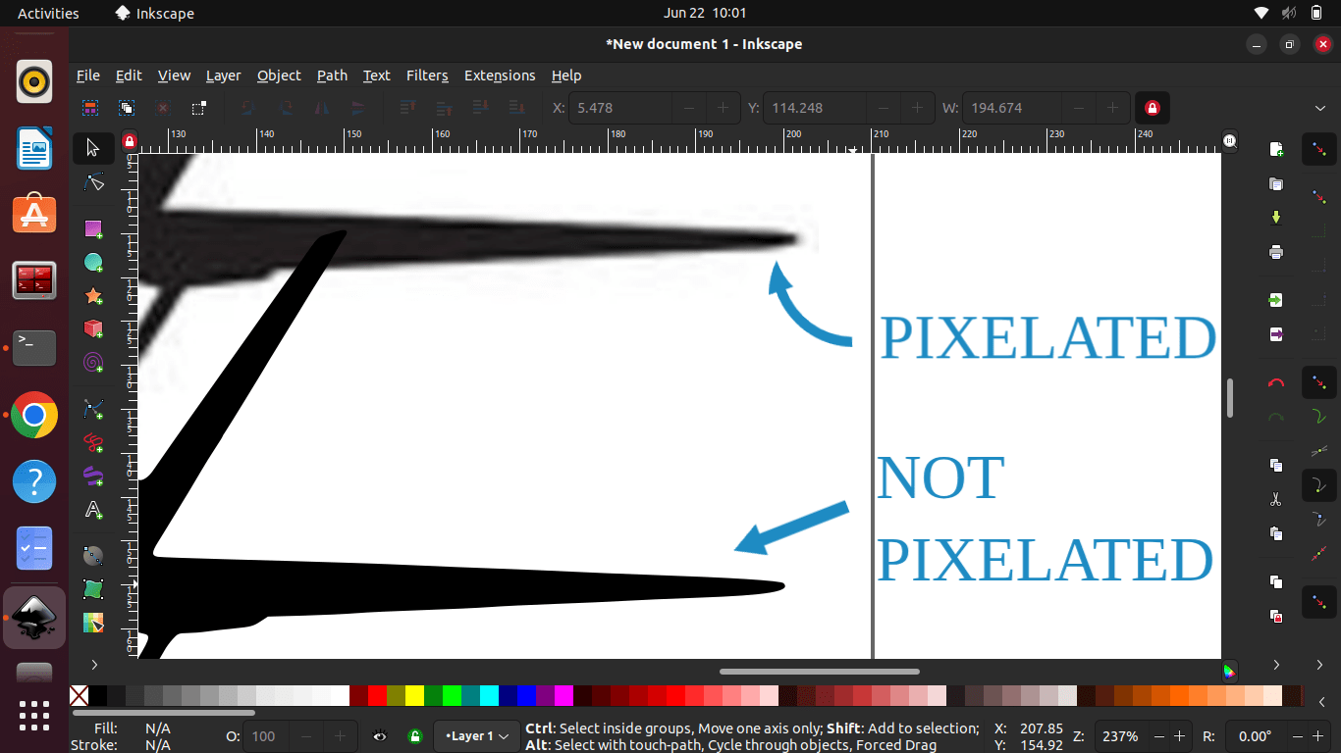Open the Extensions menu

click(x=500, y=75)
